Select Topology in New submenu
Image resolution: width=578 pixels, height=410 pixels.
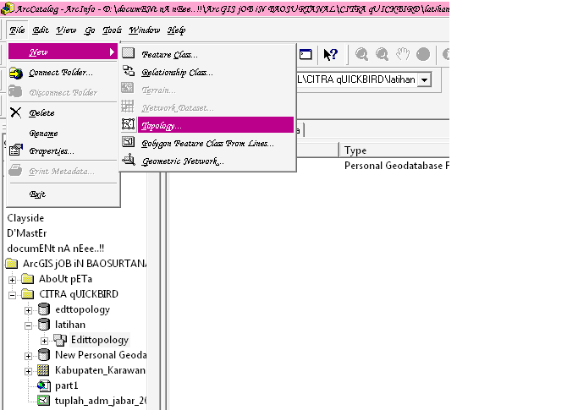point(216,125)
